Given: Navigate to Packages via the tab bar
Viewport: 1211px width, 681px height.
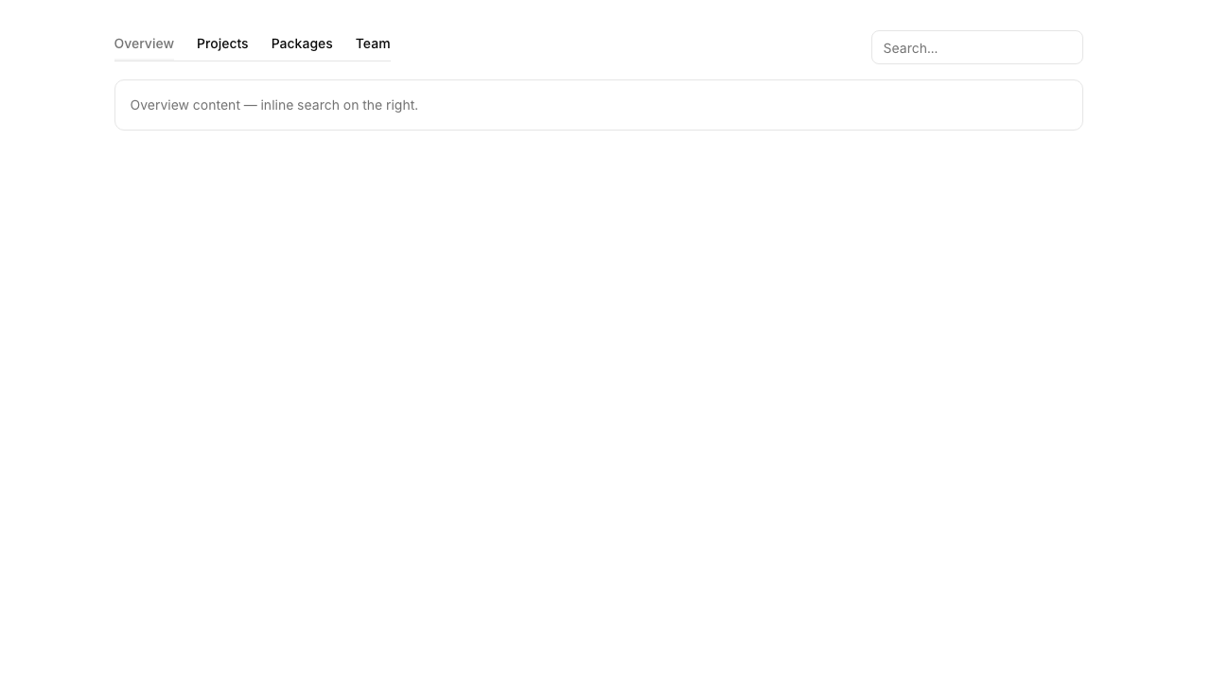Looking at the screenshot, I should pos(301,44).
